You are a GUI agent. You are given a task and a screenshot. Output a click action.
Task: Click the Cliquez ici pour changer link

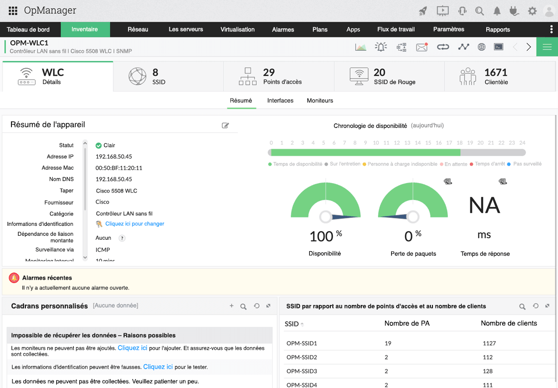(135, 224)
